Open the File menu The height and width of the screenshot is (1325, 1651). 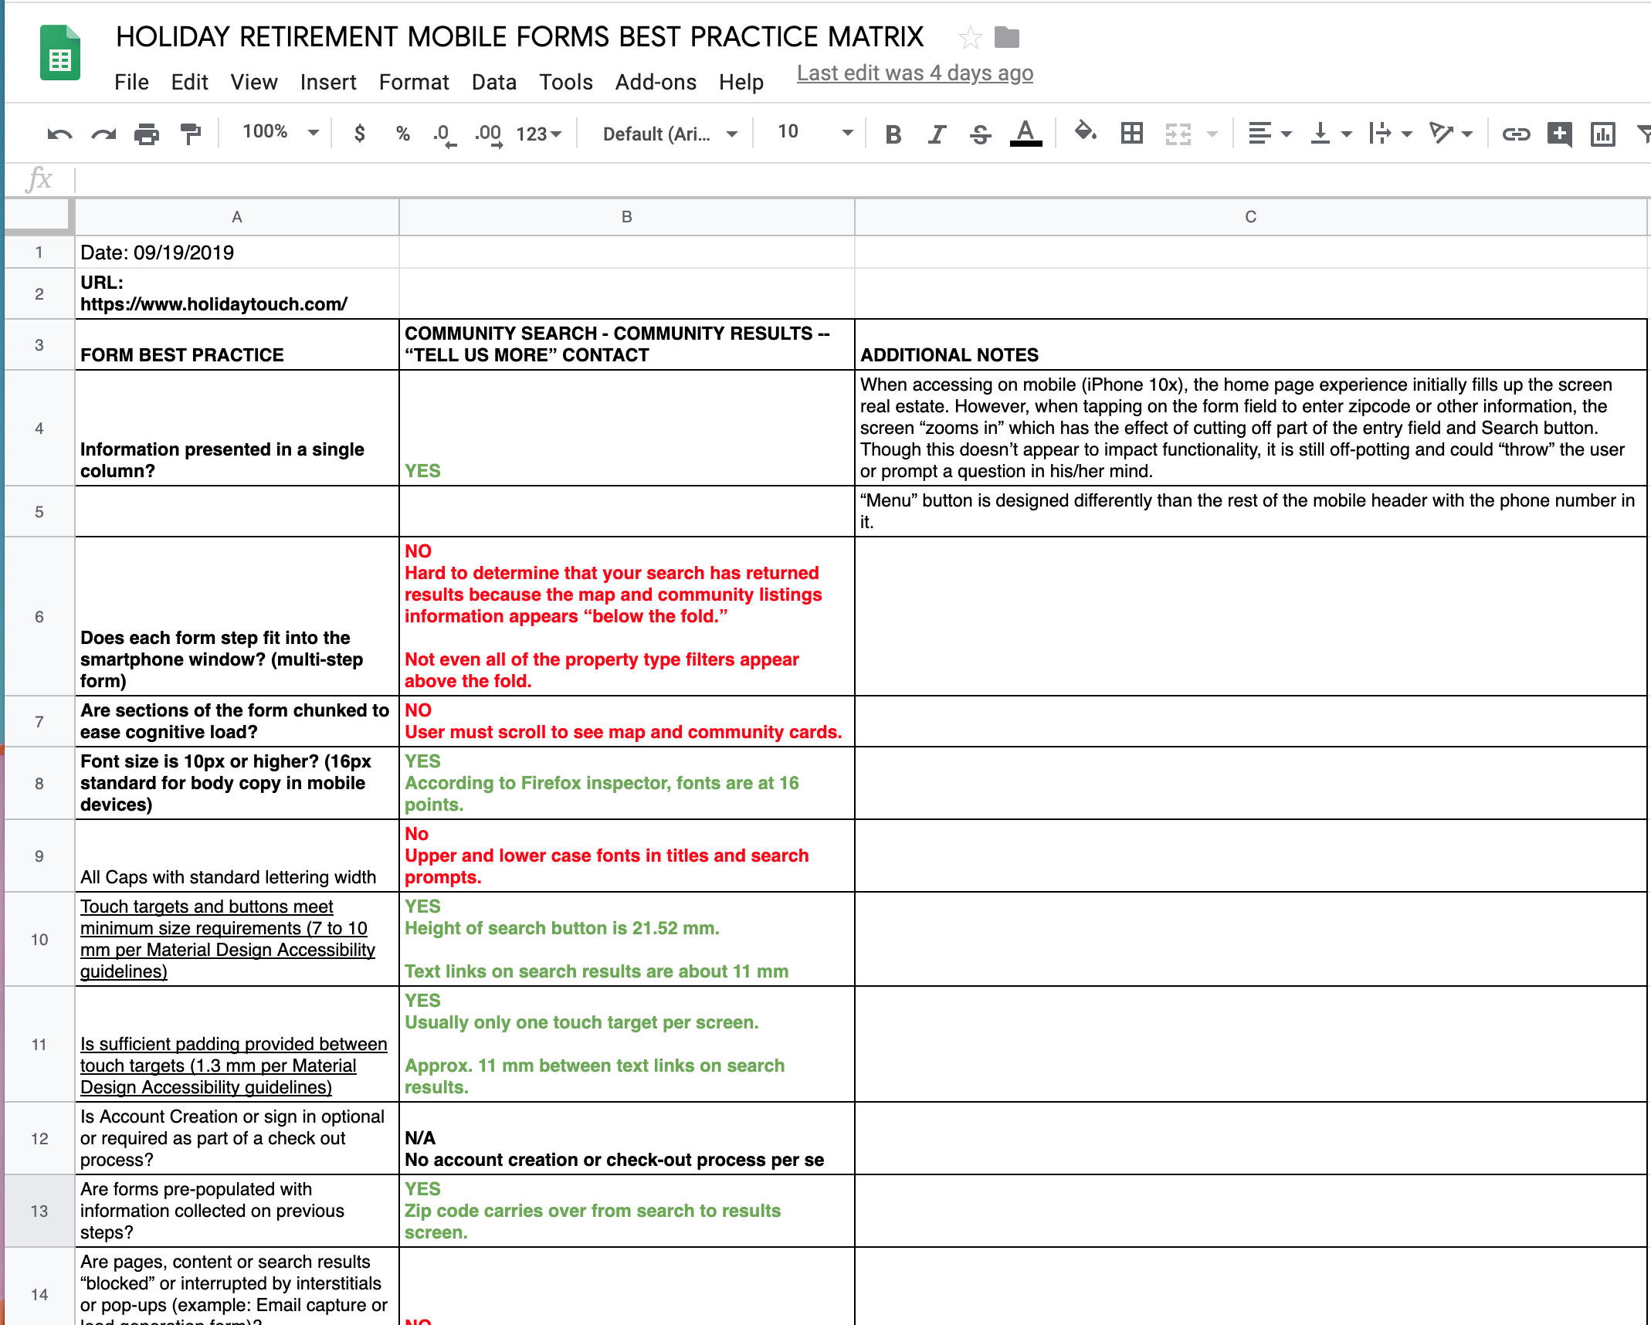(131, 82)
